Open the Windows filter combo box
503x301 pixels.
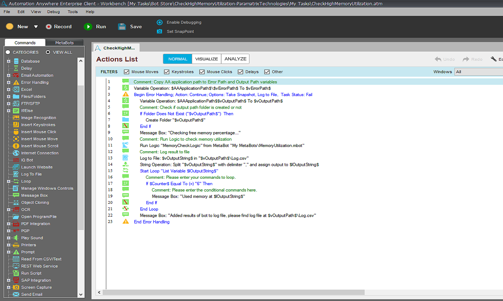478,72
